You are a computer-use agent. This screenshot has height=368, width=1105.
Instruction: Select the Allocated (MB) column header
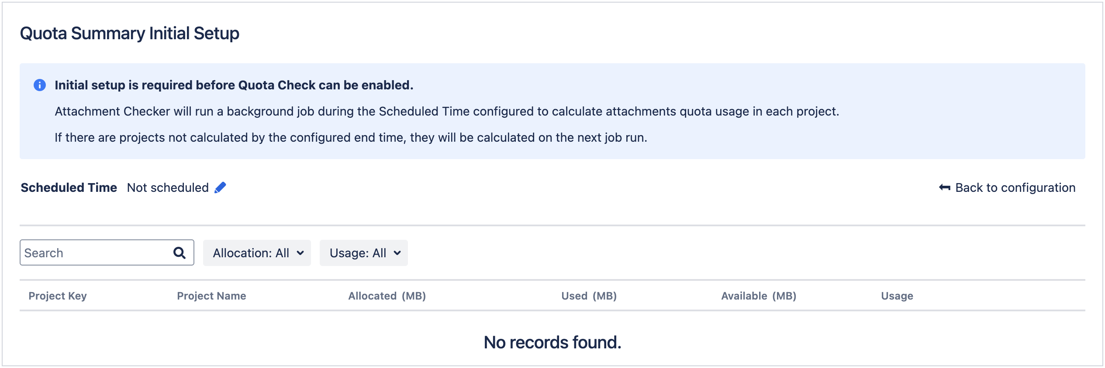click(386, 296)
